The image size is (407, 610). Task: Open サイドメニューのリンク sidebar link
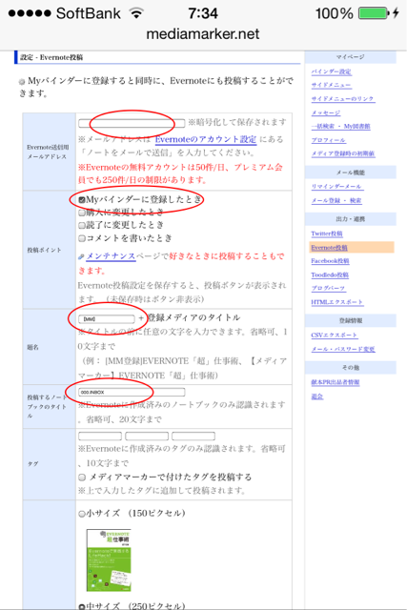(343, 99)
